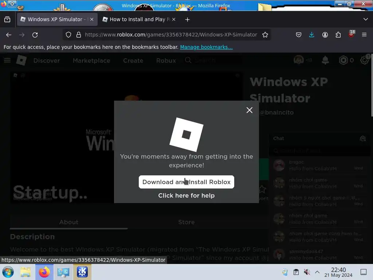
Task: Close the How to Install and Play tab
Action: [x=174, y=19]
